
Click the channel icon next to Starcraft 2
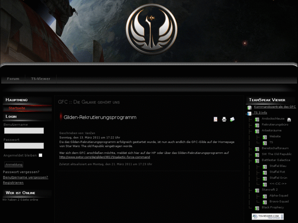pos(257,190)
